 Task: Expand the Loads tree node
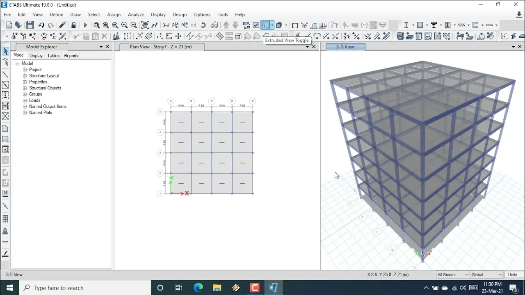pos(25,100)
